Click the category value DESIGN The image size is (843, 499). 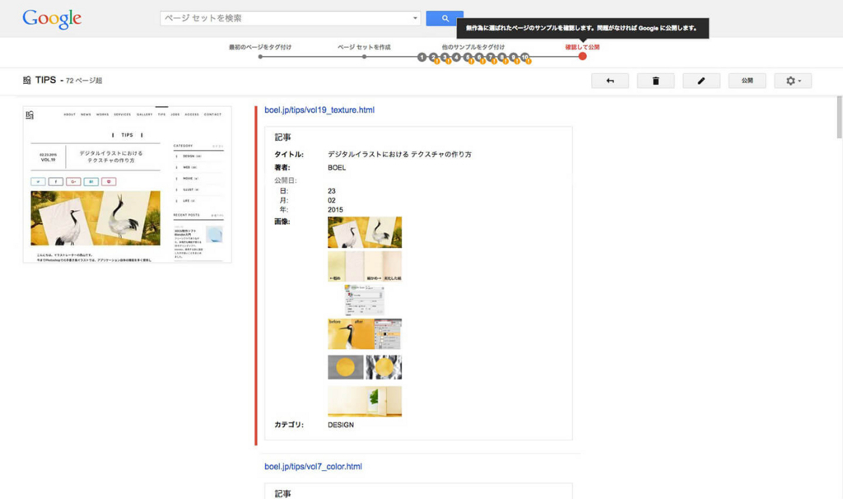point(341,425)
